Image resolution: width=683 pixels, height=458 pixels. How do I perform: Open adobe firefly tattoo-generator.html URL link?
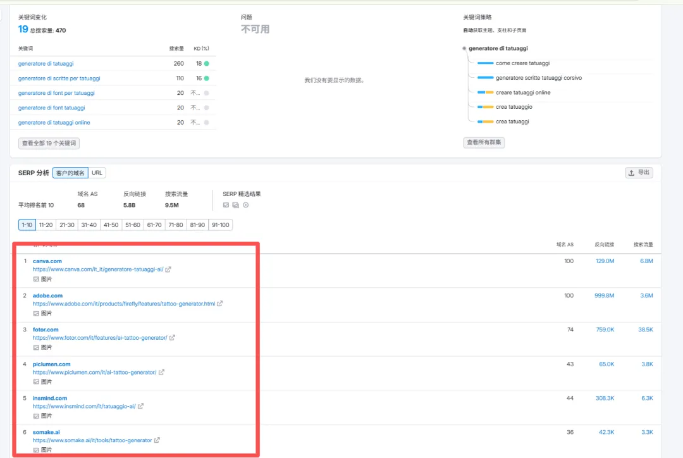coord(124,304)
